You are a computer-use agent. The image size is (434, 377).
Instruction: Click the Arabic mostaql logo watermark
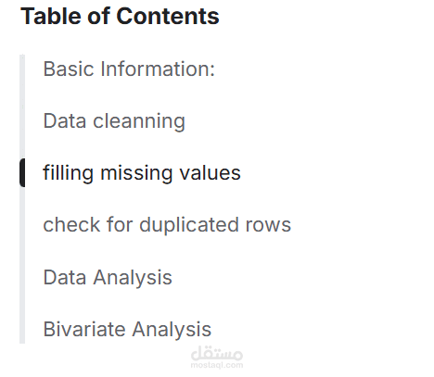pos(217,354)
